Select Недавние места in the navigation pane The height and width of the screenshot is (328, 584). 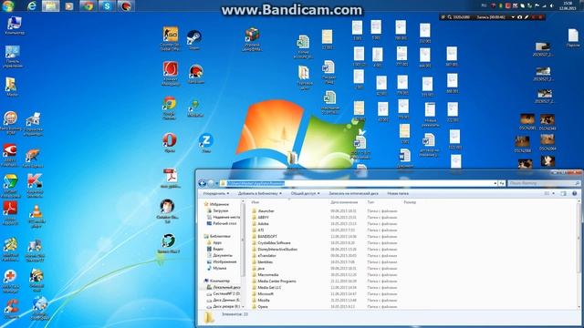click(224, 217)
